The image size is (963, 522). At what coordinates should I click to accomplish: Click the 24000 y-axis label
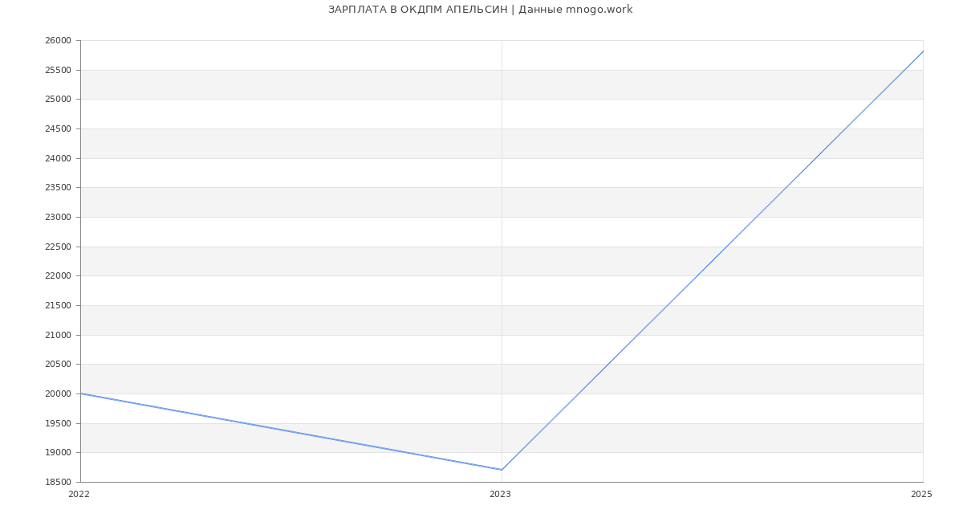coord(58,158)
